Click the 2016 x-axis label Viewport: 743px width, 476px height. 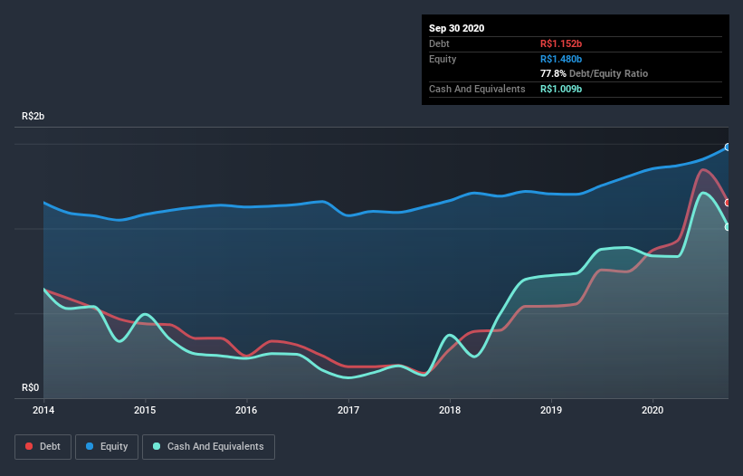[x=246, y=410]
